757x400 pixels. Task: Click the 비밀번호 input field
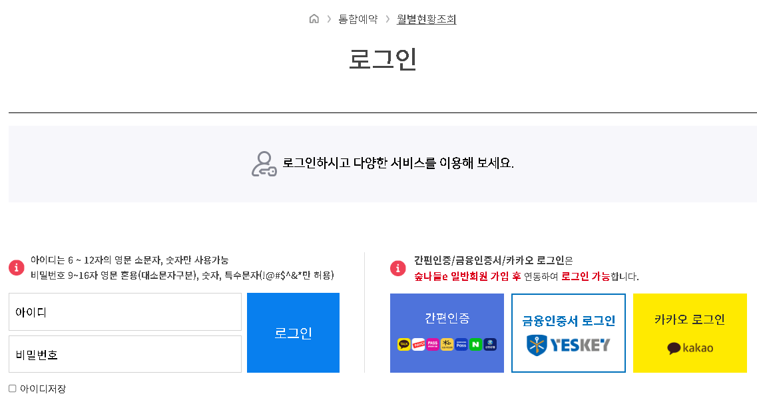pyautogui.click(x=125, y=354)
